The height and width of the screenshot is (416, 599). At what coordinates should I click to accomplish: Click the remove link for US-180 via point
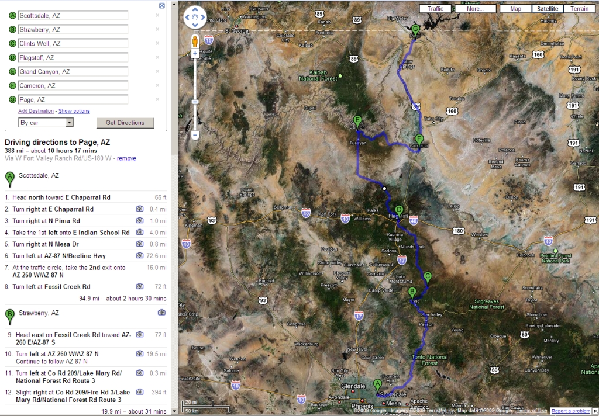(x=126, y=158)
